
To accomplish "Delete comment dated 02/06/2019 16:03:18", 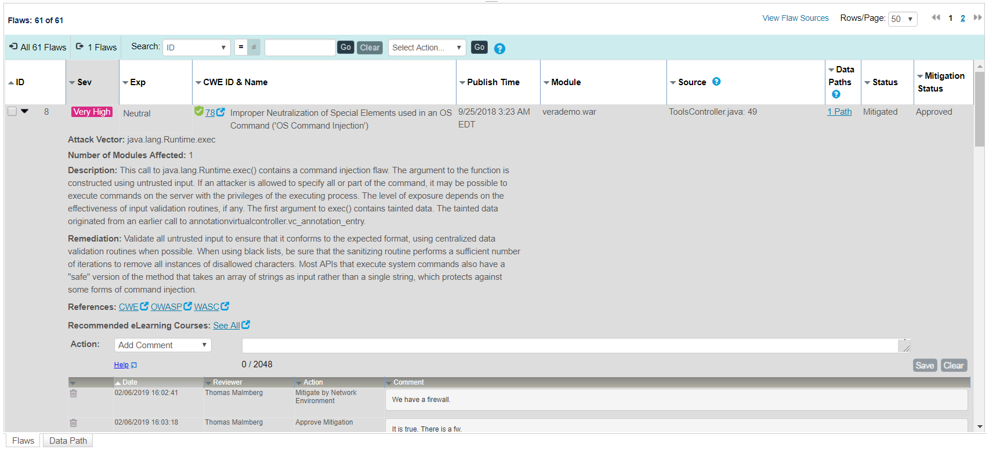I will pyautogui.click(x=74, y=423).
